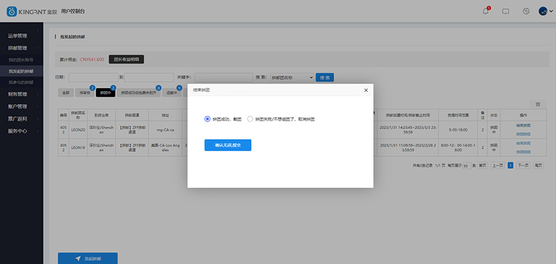556x264 pixels.
Task: Click the user avatar in header
Action: pyautogui.click(x=543, y=11)
